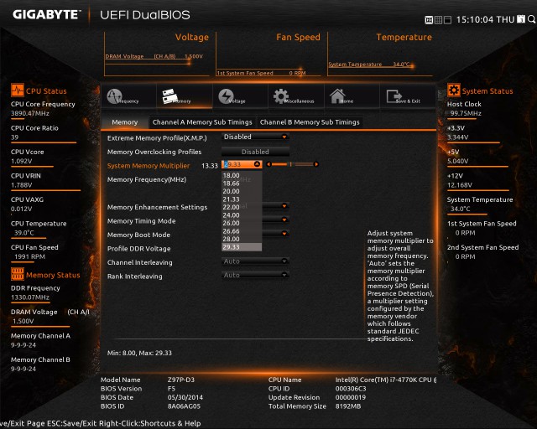
Task: Select the Rank Interleaving label
Action: [134, 277]
